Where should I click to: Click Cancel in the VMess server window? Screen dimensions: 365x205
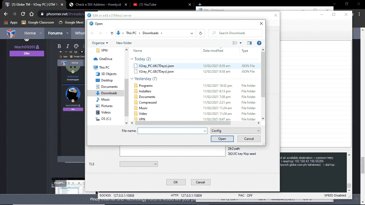pos(200,182)
